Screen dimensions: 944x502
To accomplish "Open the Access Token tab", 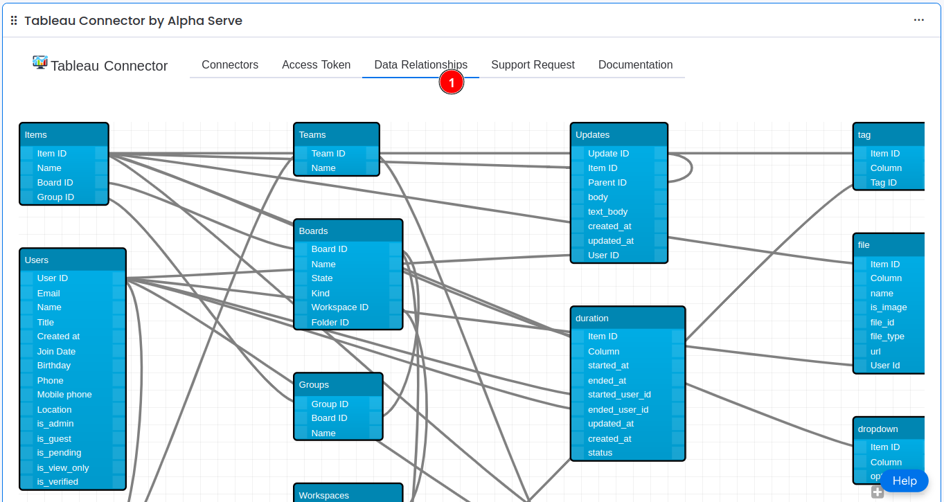I will 316,65.
